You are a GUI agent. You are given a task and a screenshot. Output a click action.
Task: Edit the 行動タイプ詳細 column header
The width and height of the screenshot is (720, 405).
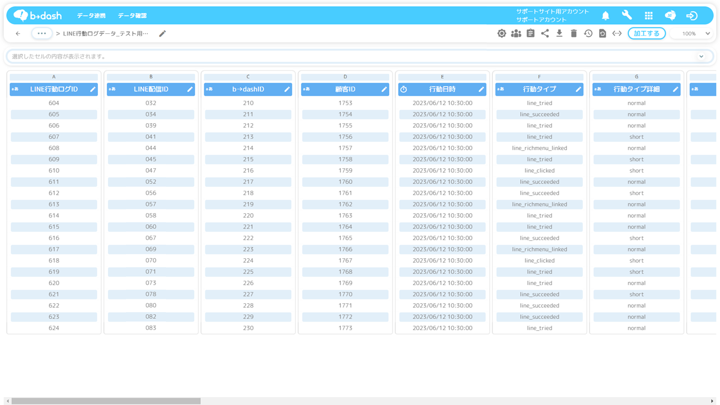coord(676,89)
